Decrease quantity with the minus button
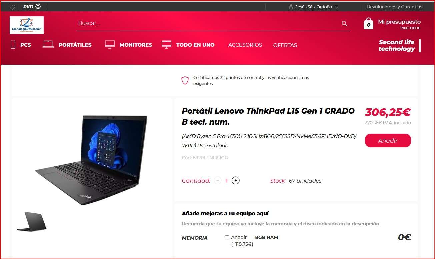 click(218, 181)
